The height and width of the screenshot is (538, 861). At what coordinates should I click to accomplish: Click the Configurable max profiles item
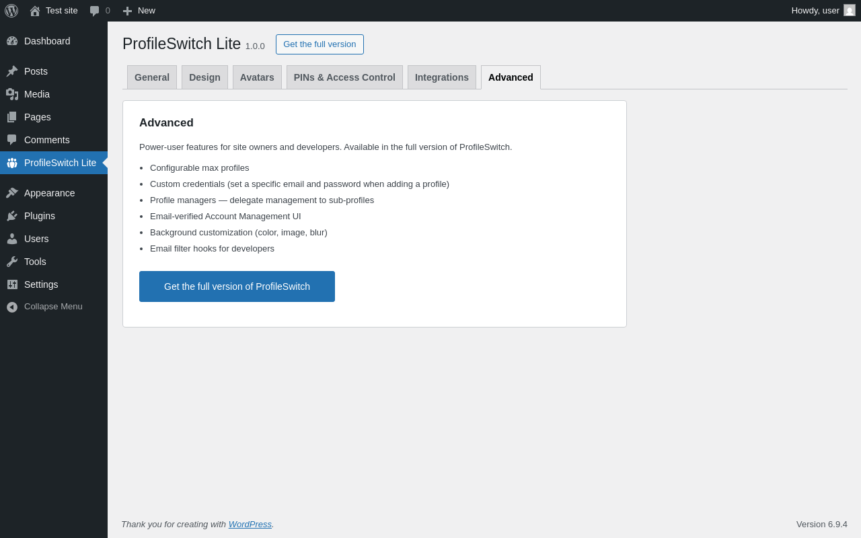[199, 168]
